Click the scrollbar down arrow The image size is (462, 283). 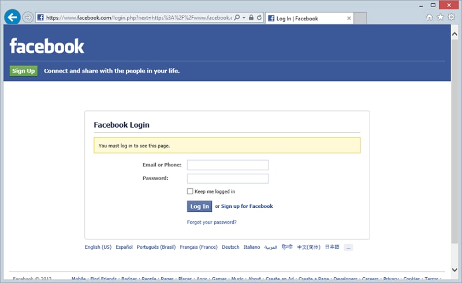454,270
